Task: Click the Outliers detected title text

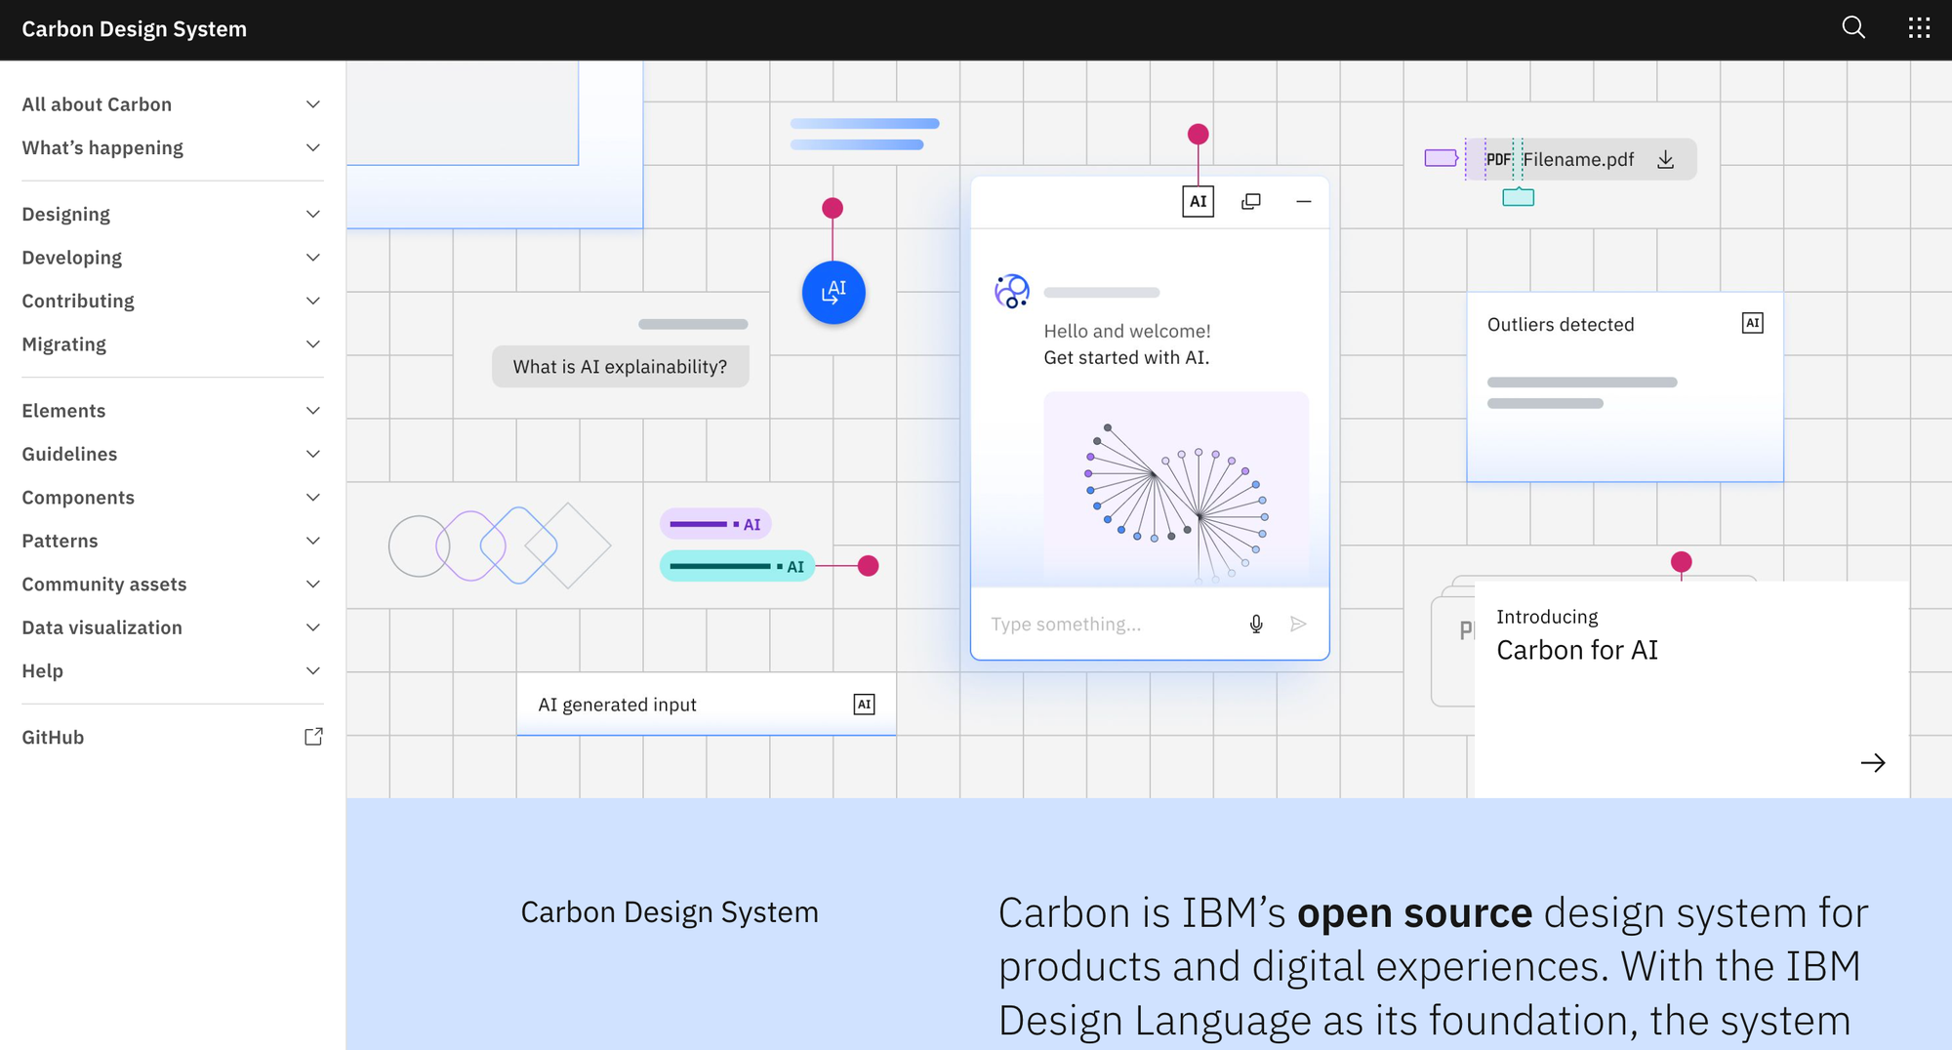Action: (x=1560, y=325)
